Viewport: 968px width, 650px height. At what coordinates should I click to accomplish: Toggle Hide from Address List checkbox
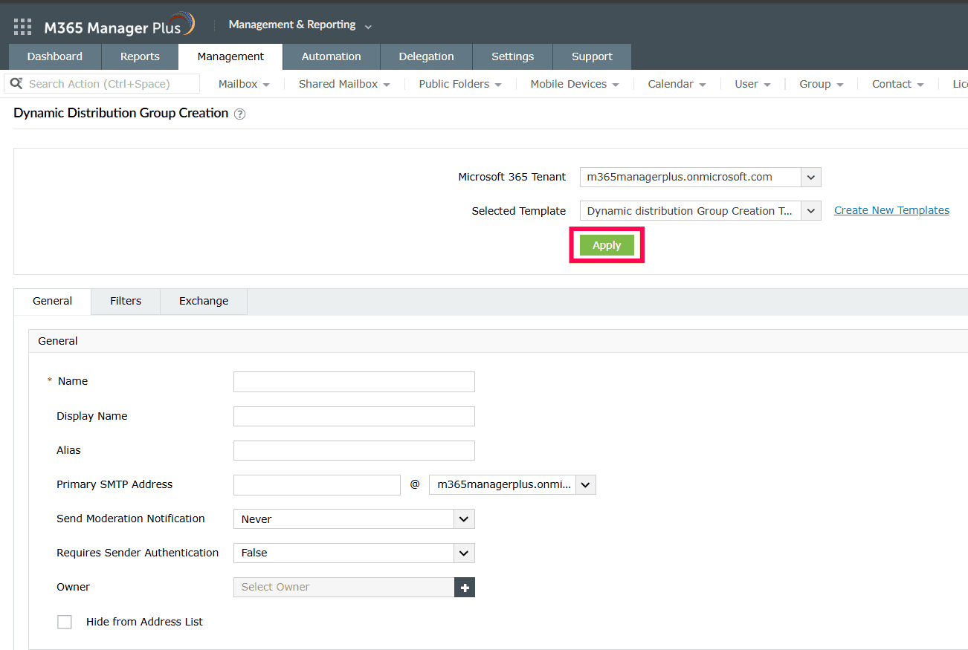coord(65,622)
